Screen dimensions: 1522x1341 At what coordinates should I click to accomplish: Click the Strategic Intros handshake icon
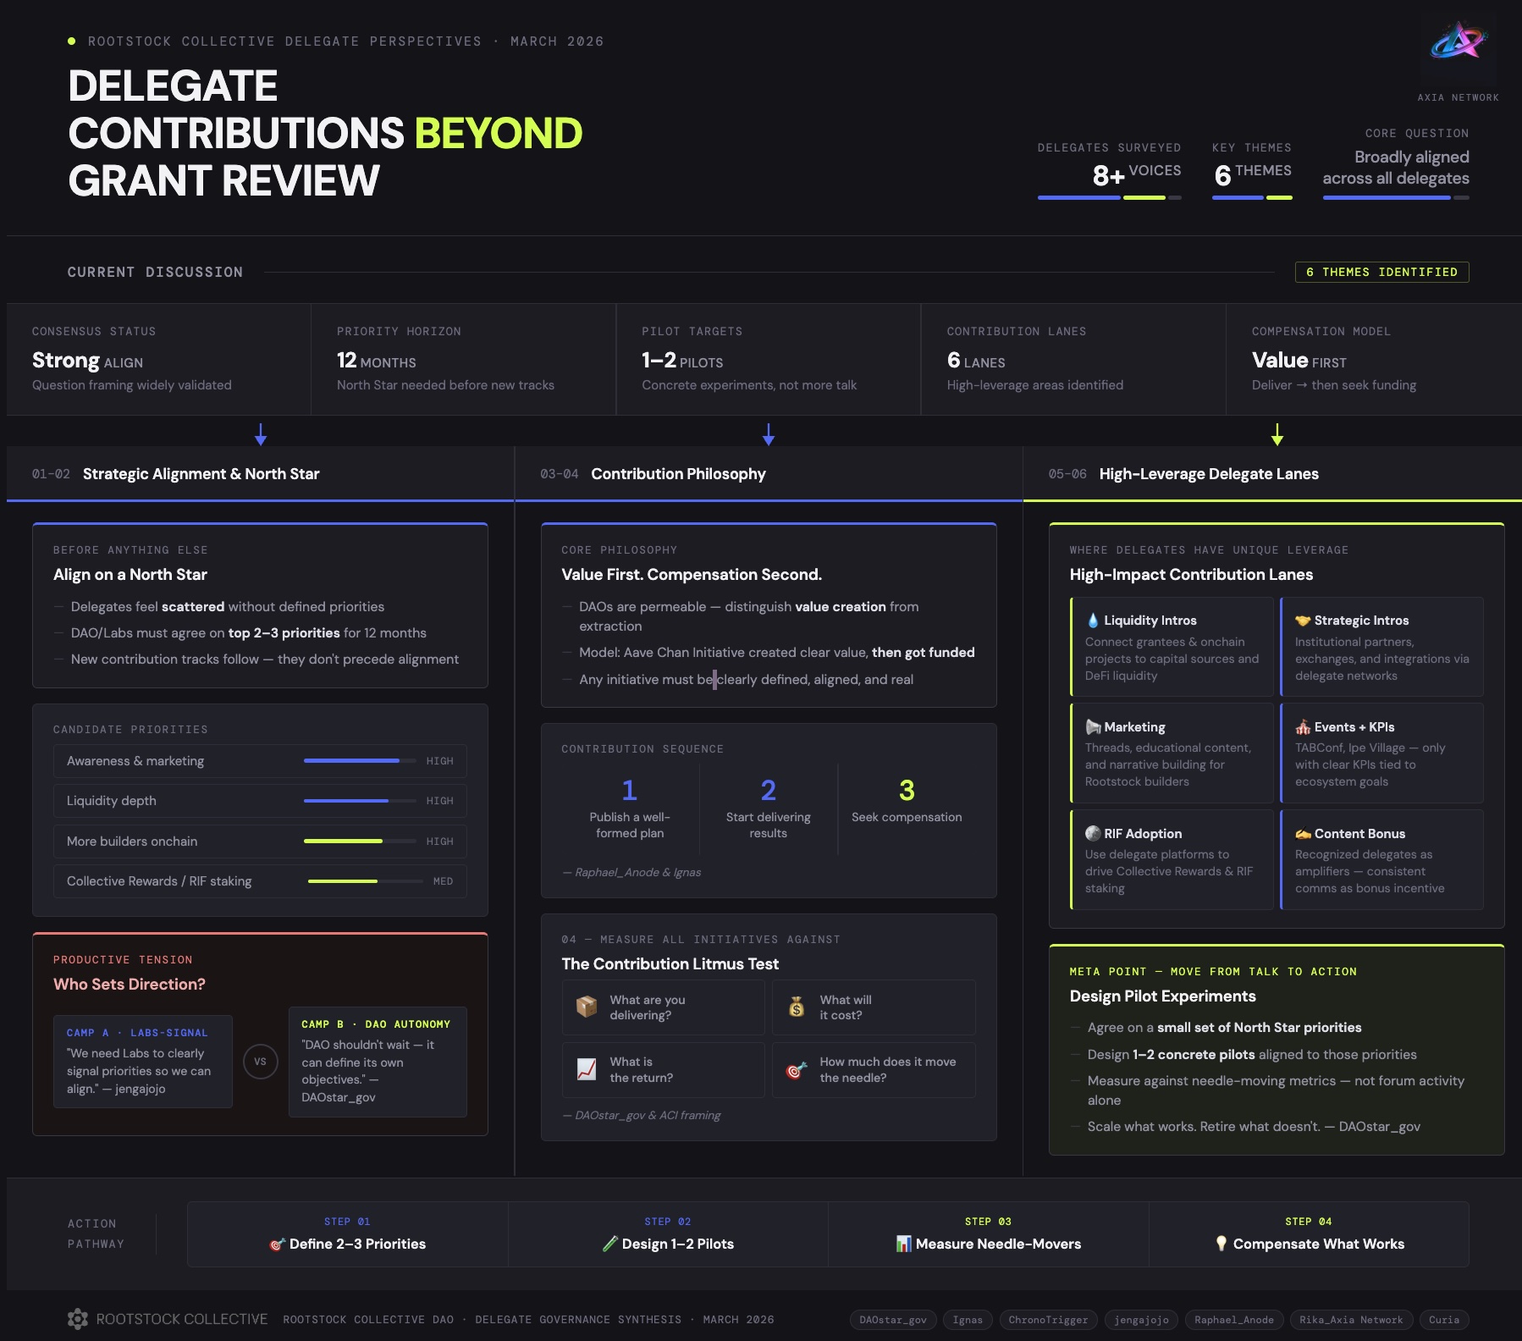click(1304, 620)
